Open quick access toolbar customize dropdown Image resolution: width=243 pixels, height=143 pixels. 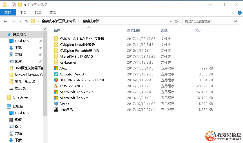tap(25, 5)
